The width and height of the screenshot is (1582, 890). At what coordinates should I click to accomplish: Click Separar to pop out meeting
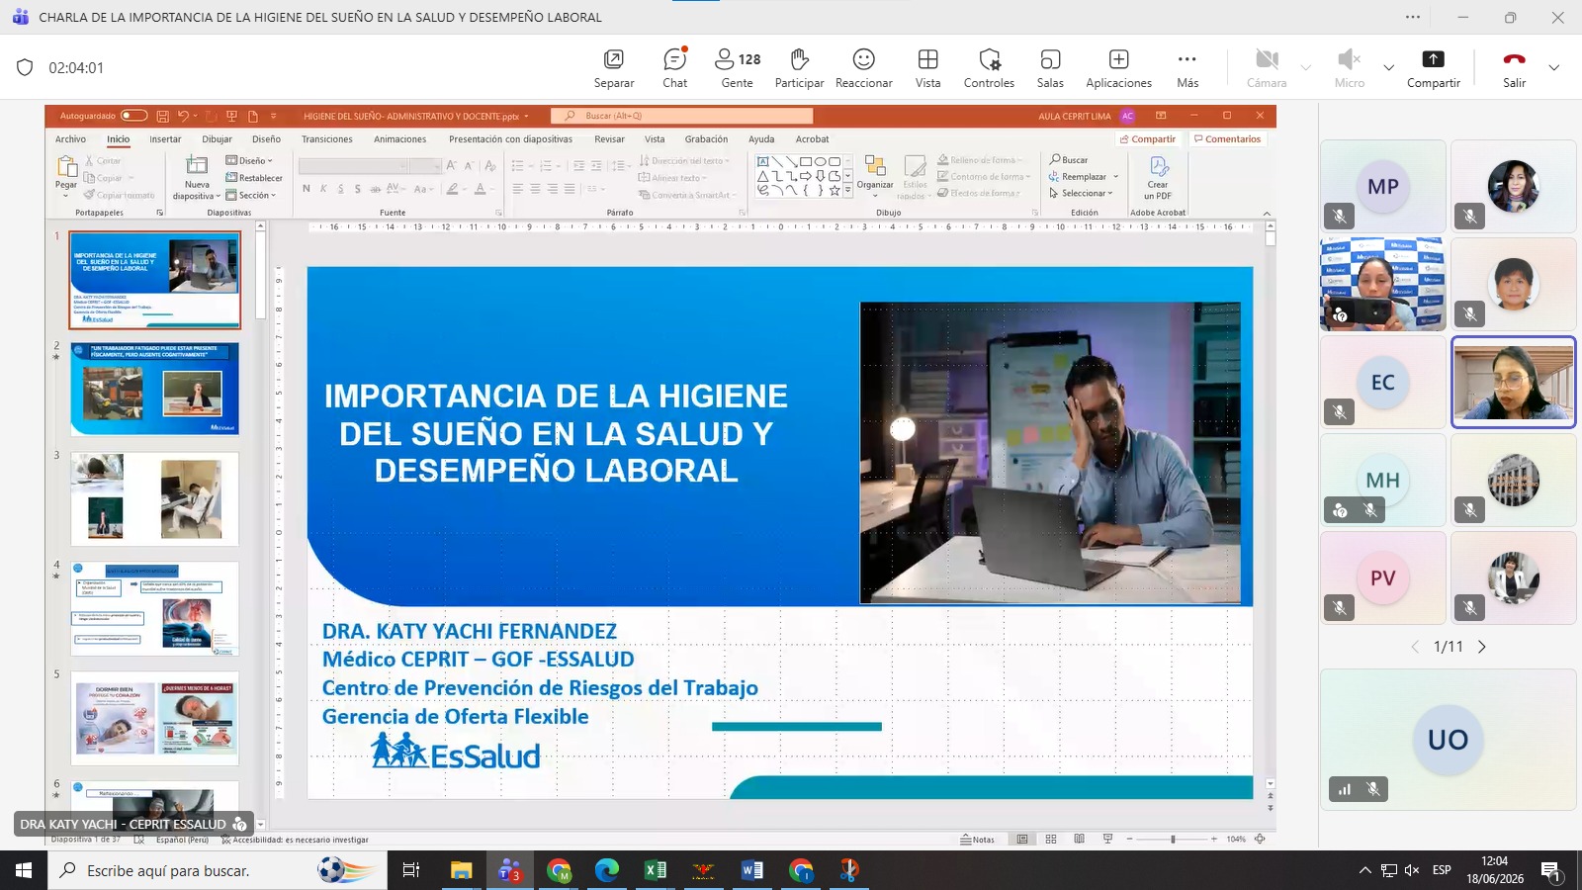pyautogui.click(x=614, y=68)
